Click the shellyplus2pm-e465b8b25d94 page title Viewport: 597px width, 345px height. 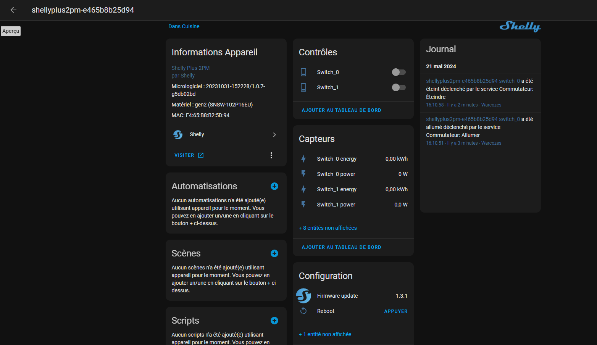(x=83, y=10)
